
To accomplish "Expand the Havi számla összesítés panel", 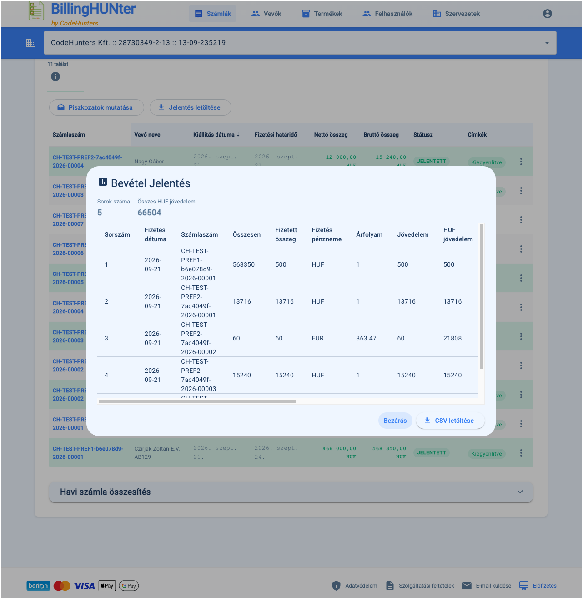I will coord(291,492).
